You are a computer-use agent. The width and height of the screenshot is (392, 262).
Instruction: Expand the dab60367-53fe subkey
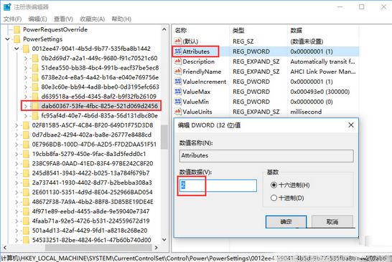[26, 106]
